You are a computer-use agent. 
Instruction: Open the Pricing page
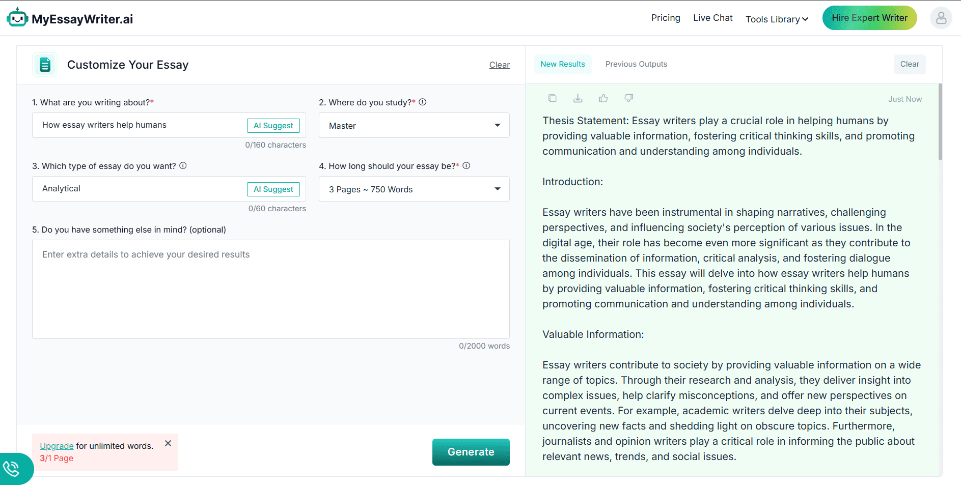[665, 18]
